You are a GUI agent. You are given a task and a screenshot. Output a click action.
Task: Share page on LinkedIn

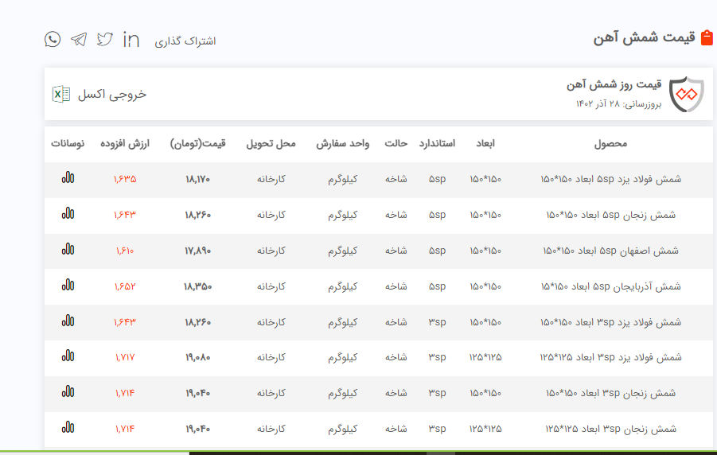(131, 39)
